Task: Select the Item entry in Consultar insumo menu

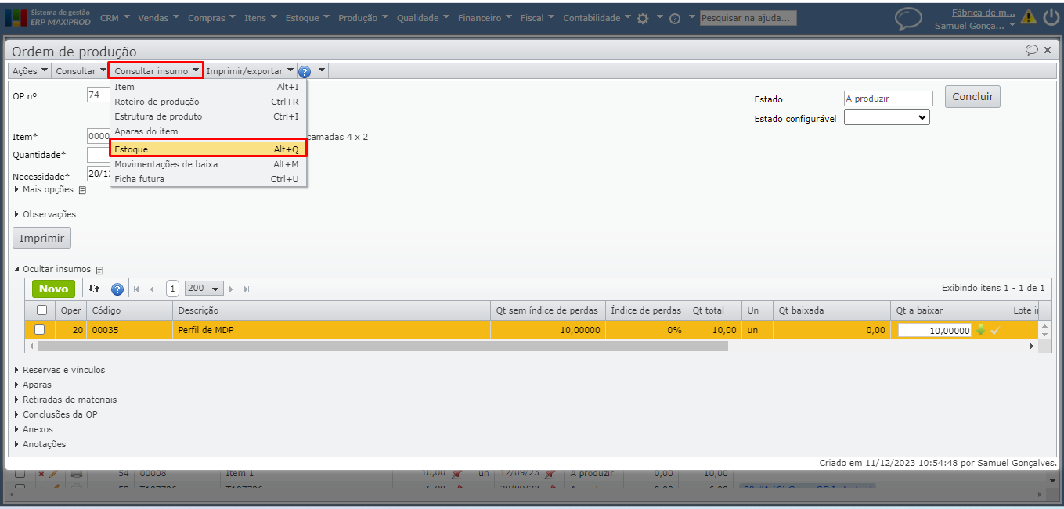Action: tap(208, 87)
